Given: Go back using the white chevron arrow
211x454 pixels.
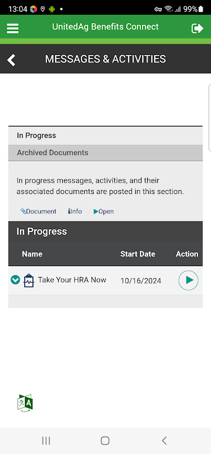Looking at the screenshot, I should pyautogui.click(x=11, y=60).
